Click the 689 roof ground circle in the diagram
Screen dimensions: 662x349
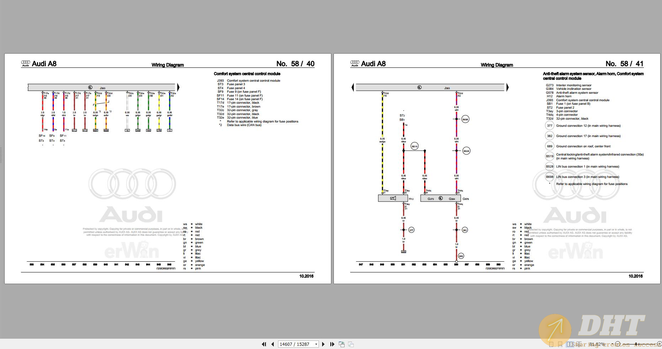(461, 256)
